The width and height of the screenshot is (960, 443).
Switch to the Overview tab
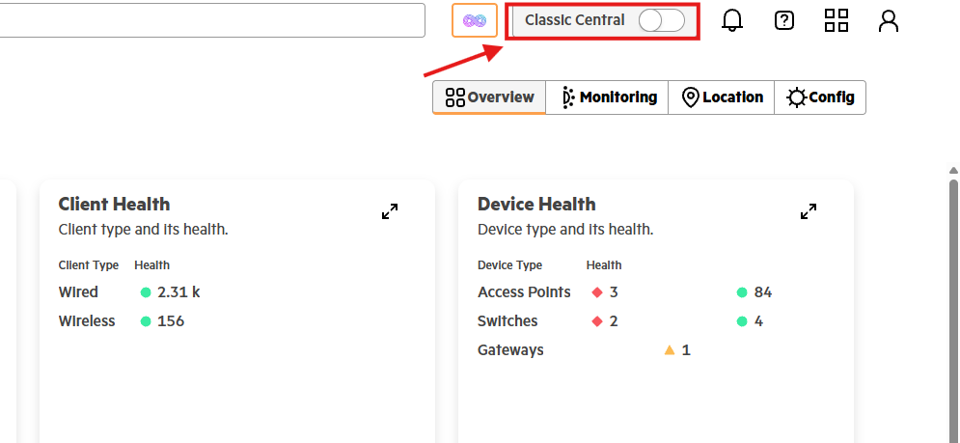[489, 97]
